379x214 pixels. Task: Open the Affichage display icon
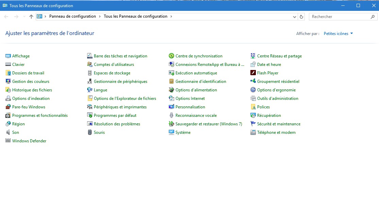(8, 56)
